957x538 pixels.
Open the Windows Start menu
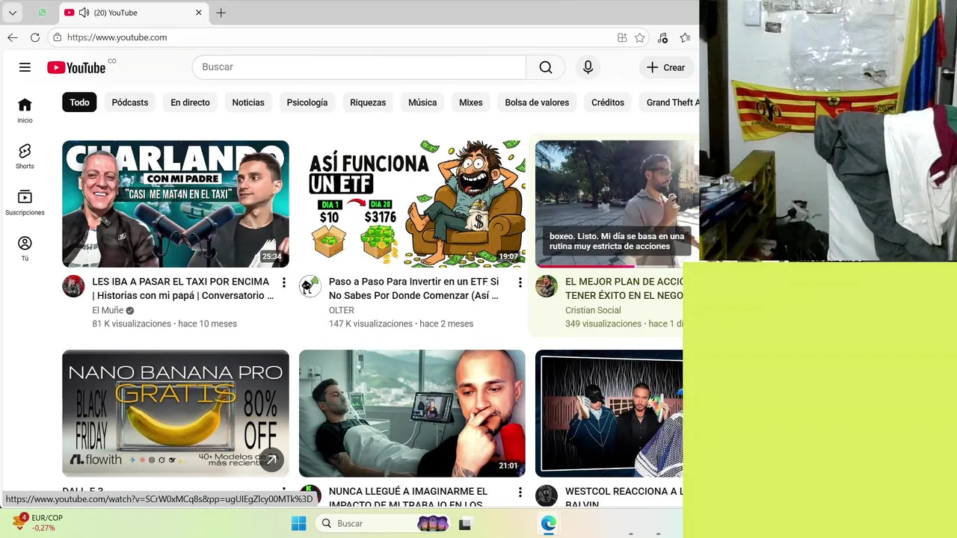pyautogui.click(x=298, y=523)
